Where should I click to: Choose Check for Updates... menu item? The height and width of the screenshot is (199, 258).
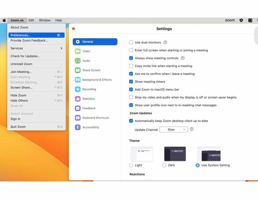pos(36,56)
